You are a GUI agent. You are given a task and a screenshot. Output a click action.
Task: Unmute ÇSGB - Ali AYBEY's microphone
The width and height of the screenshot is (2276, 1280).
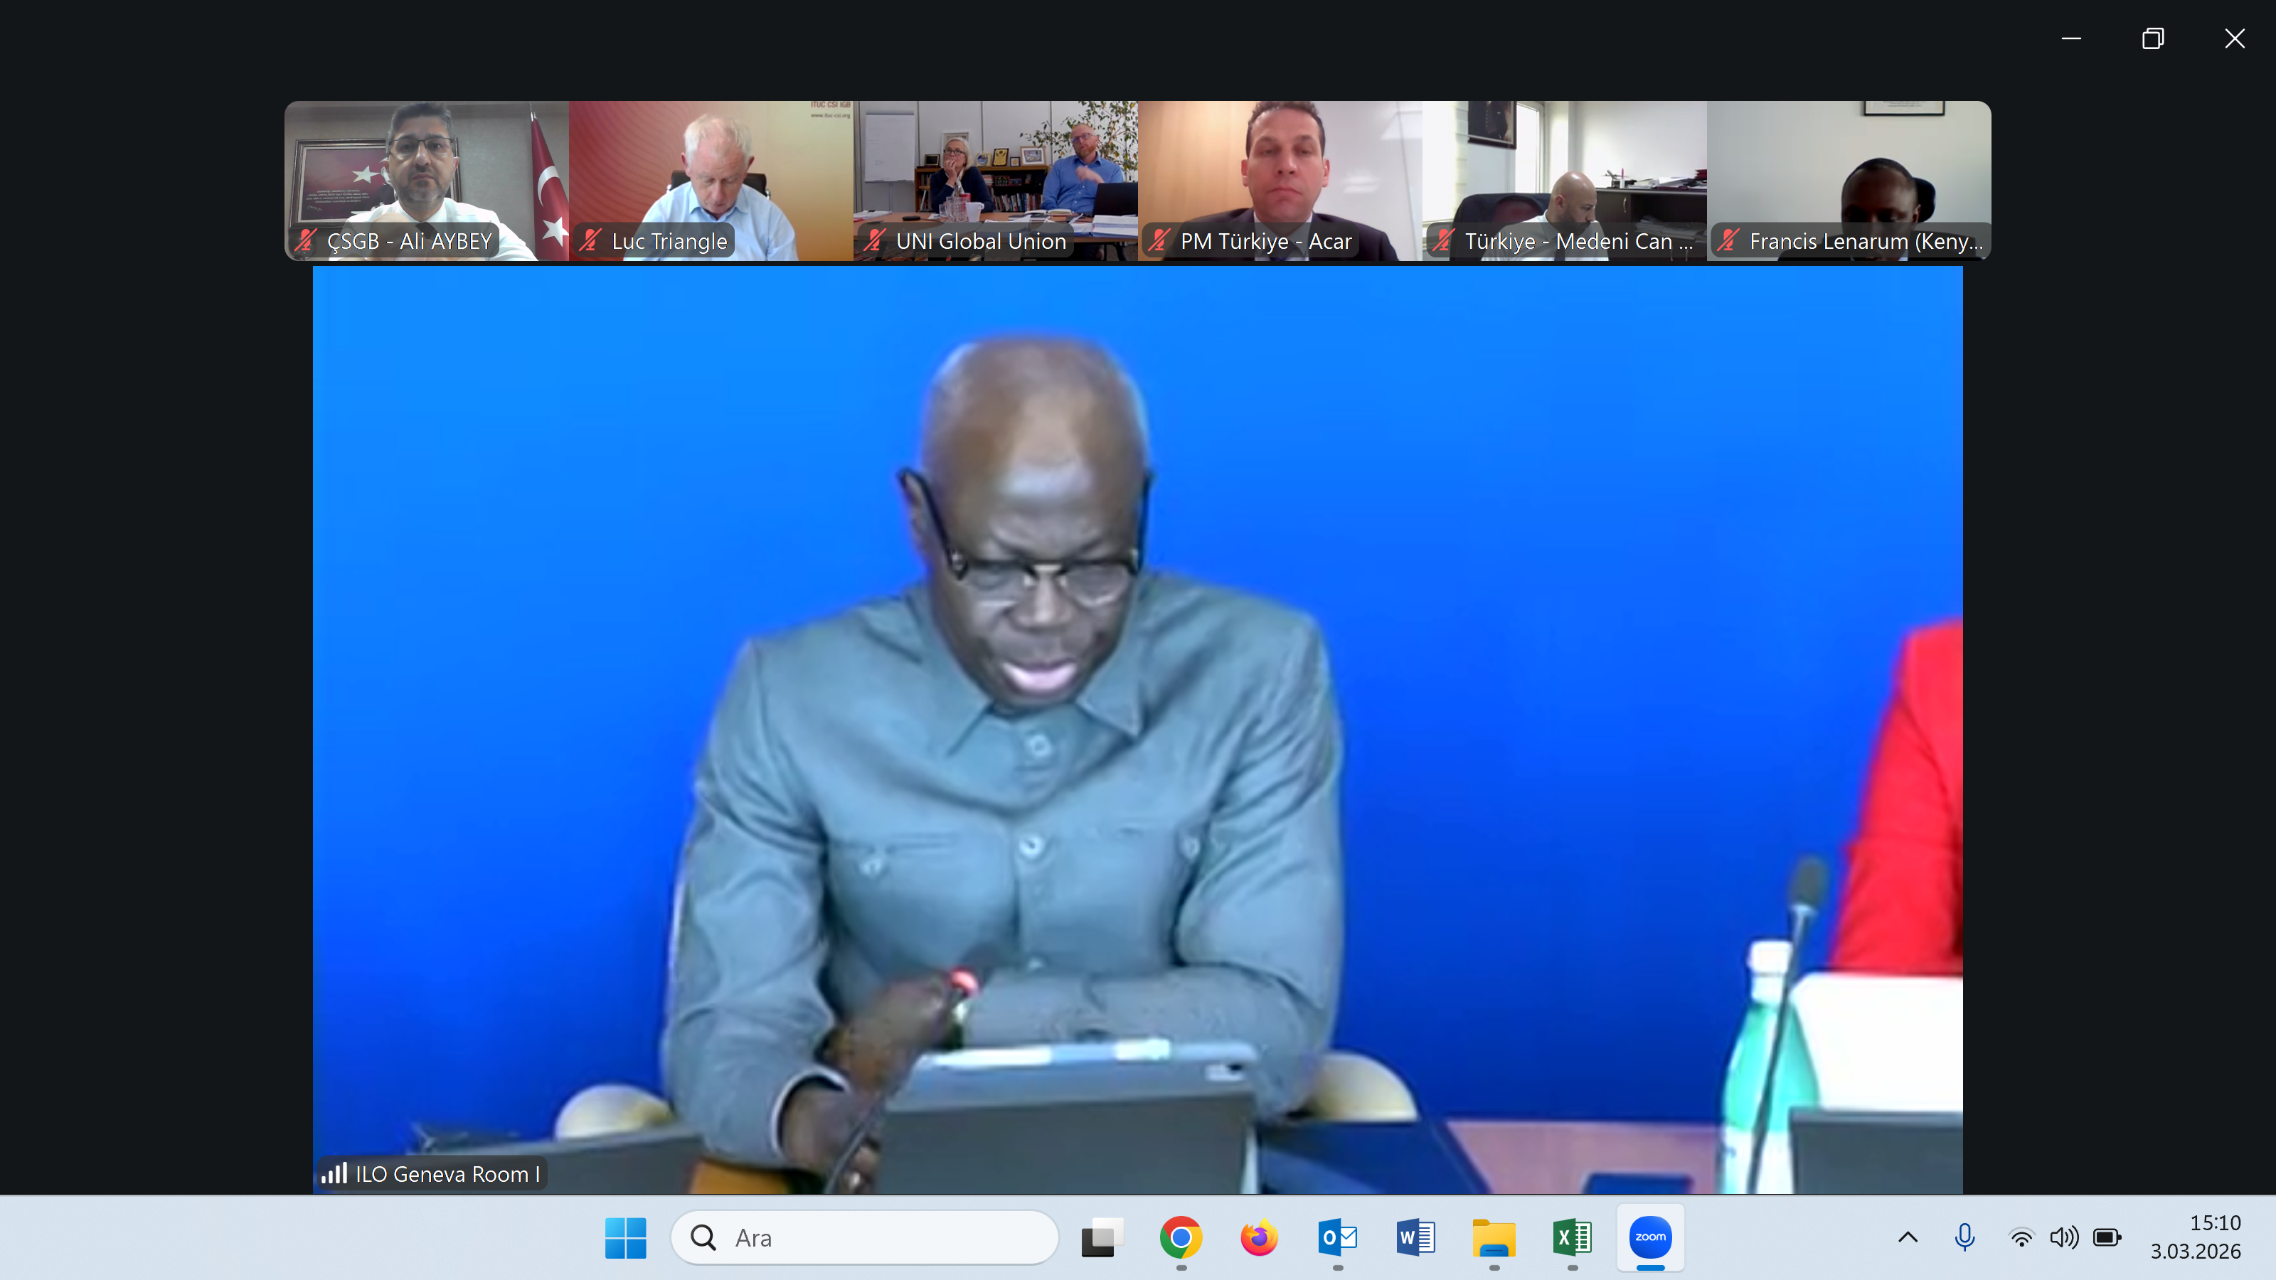(307, 240)
